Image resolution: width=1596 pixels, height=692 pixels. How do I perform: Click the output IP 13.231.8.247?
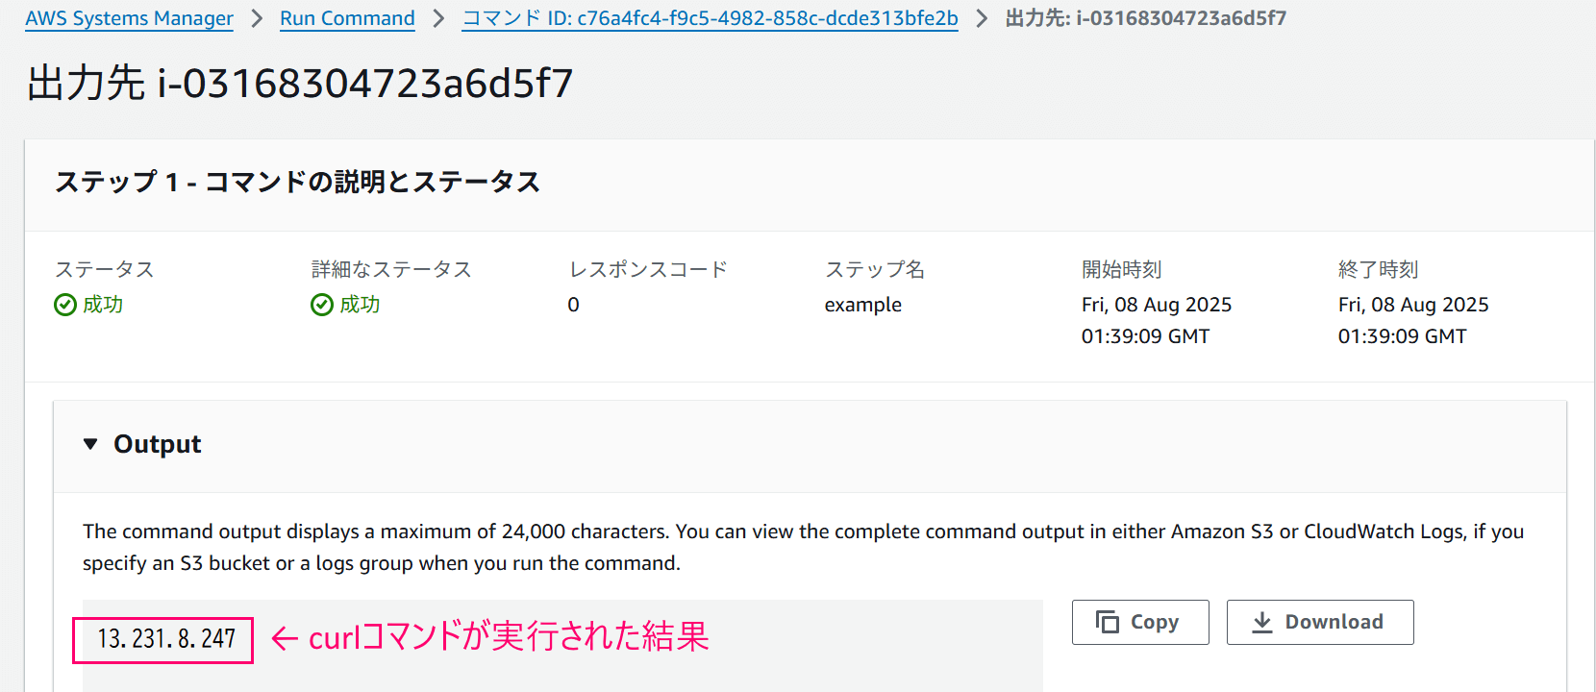(166, 639)
